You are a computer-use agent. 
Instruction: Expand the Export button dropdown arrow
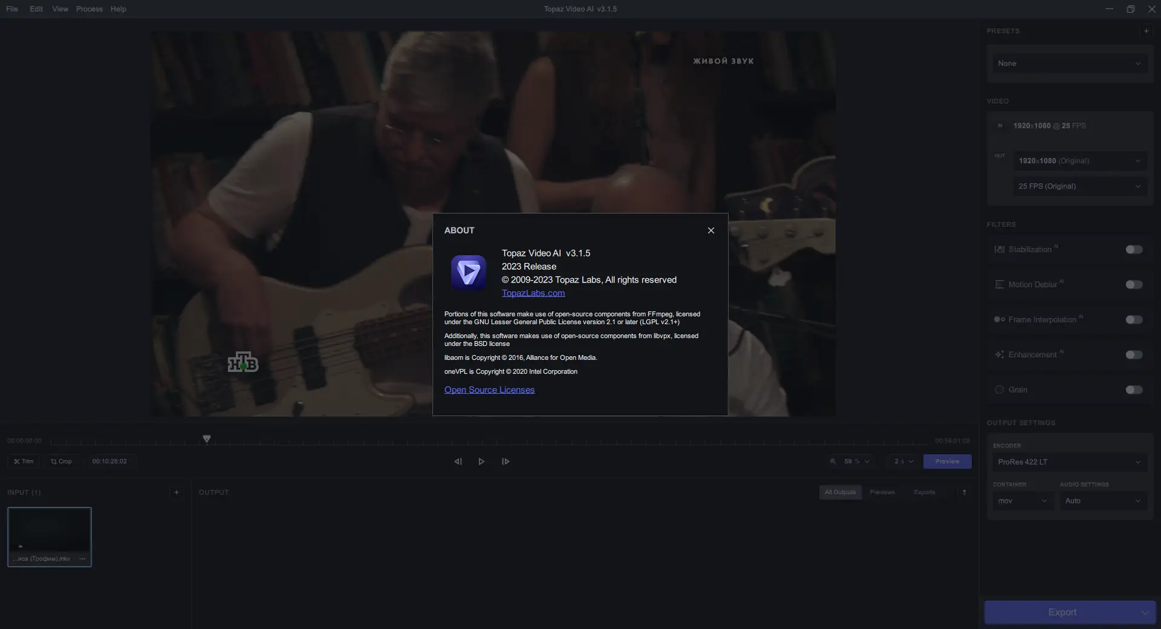coord(1145,613)
